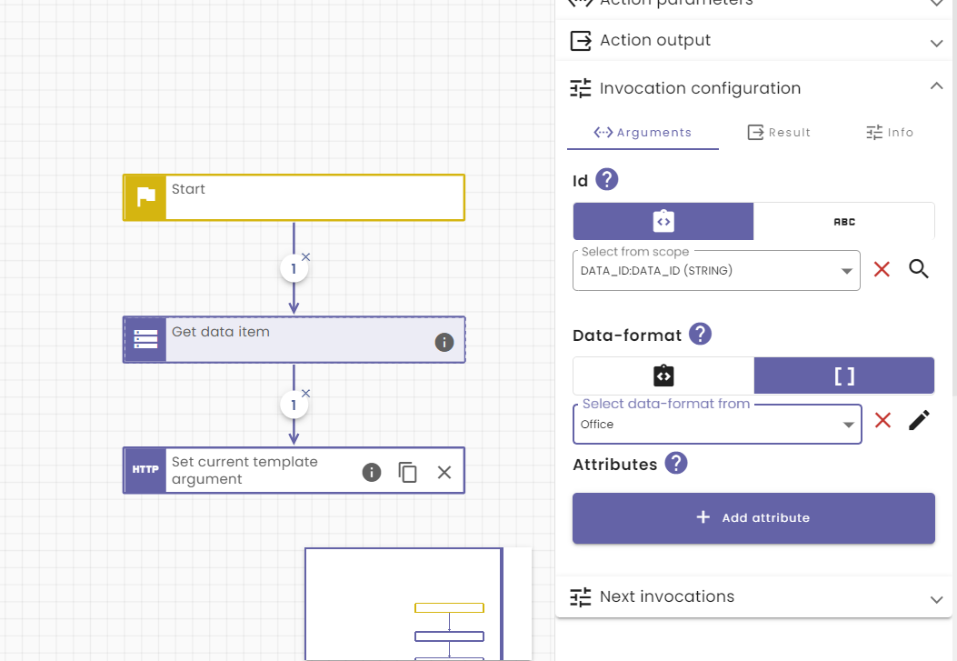
Task: Click the HTTP icon on Set current template argument
Action: point(145,470)
